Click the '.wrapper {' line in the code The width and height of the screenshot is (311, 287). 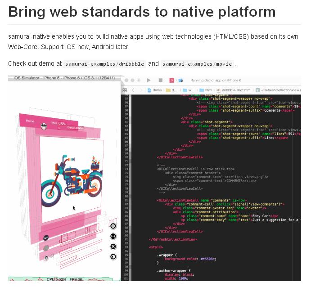tap(167, 255)
